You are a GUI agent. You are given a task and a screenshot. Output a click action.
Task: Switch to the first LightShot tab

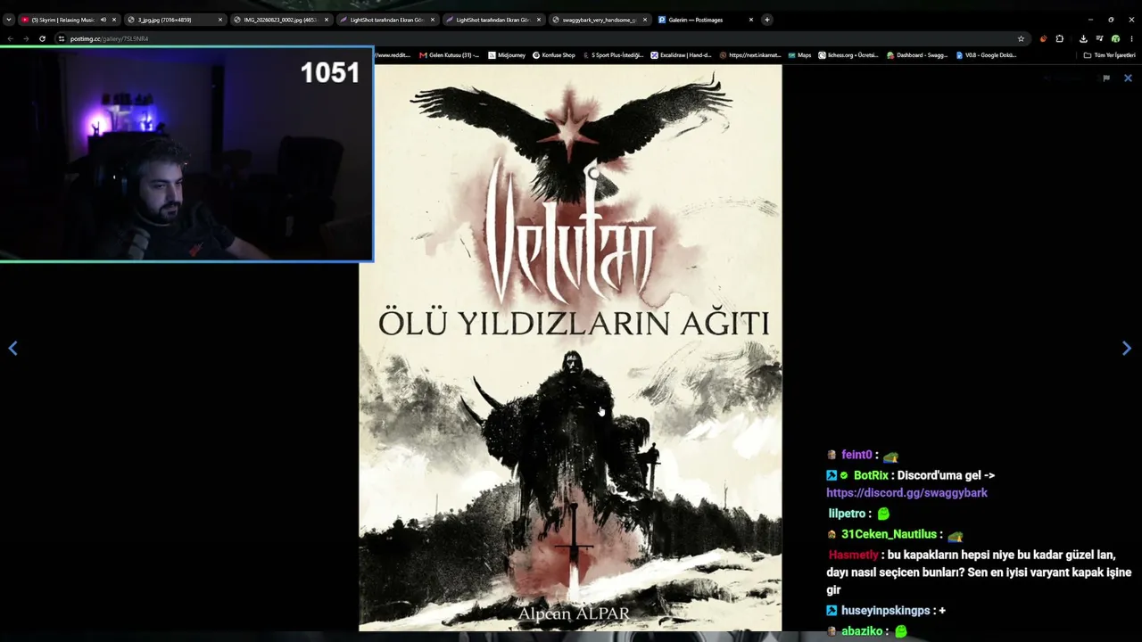click(x=386, y=20)
